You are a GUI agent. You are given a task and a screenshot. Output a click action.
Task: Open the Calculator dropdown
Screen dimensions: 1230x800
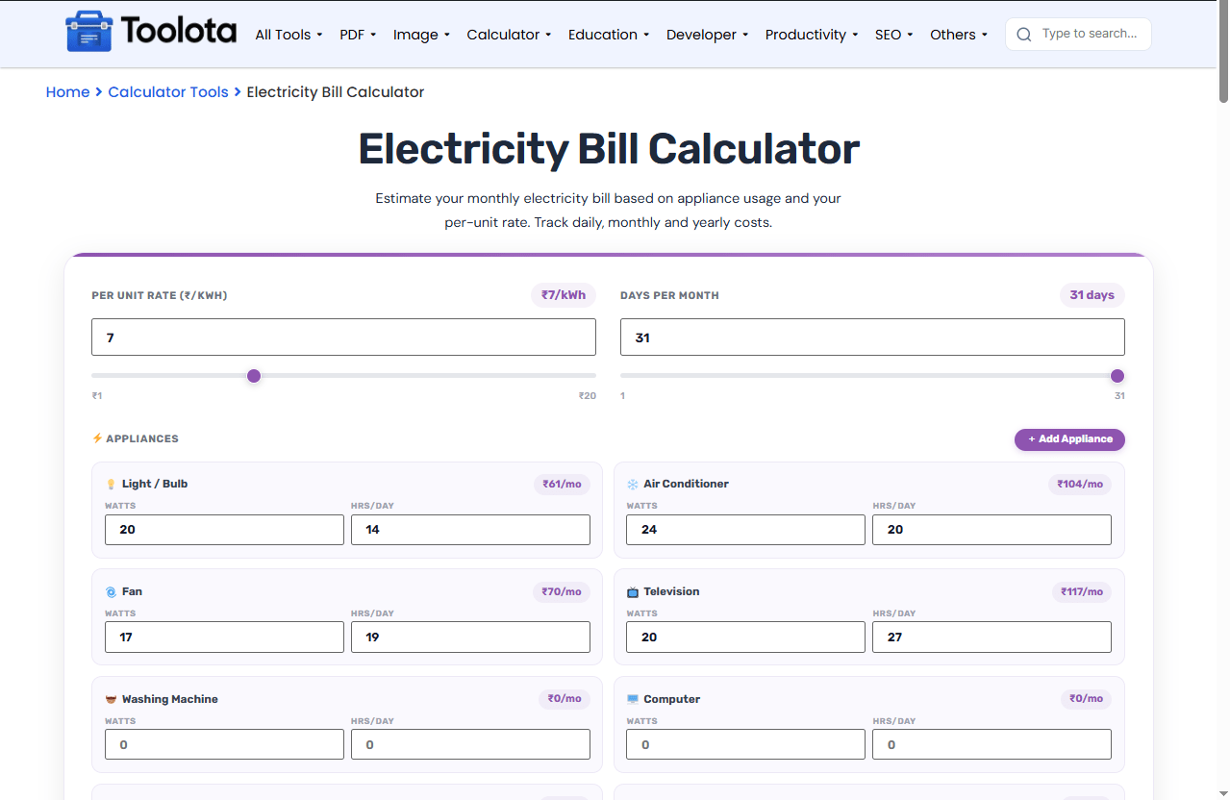(x=509, y=35)
